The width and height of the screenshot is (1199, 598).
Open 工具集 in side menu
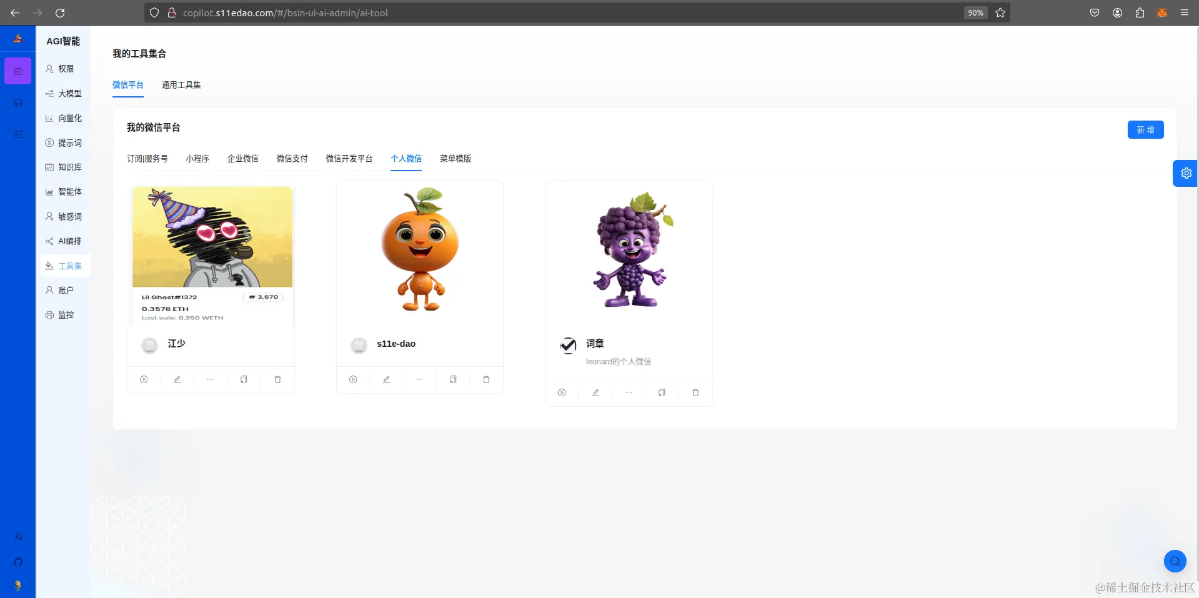click(x=66, y=266)
